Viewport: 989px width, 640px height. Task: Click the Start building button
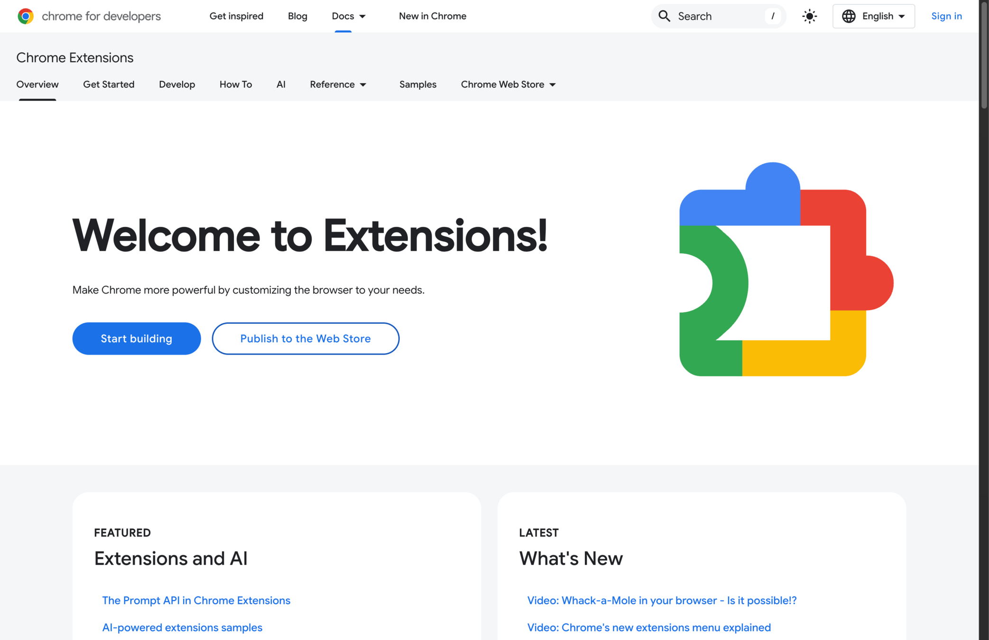point(137,338)
